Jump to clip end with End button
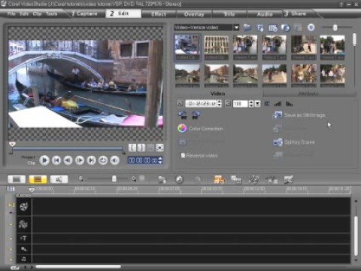This screenshot has height=271, width=361. tap(92, 160)
